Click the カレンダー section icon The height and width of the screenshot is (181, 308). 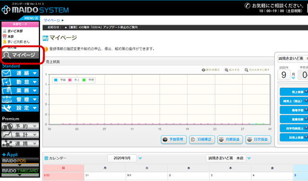pos(46,158)
